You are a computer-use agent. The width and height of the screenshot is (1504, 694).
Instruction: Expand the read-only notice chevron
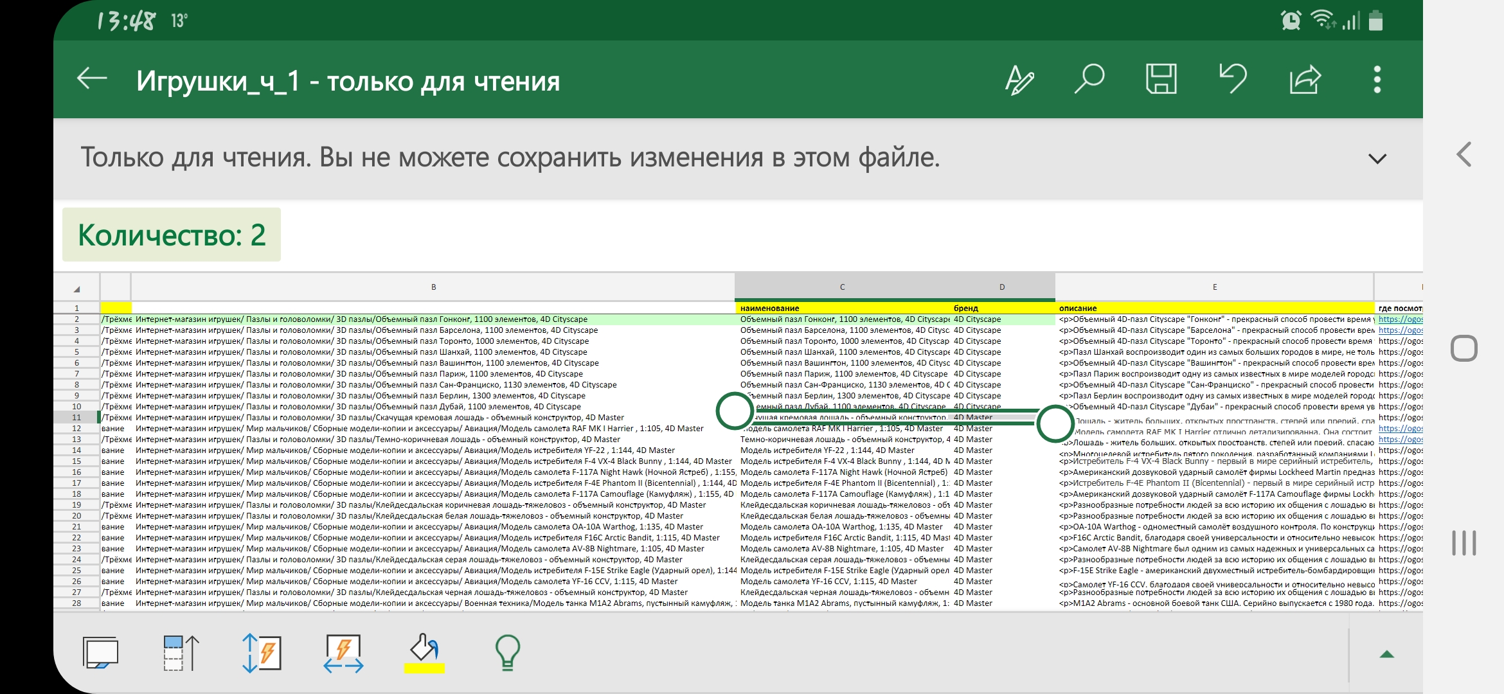pos(1377,158)
